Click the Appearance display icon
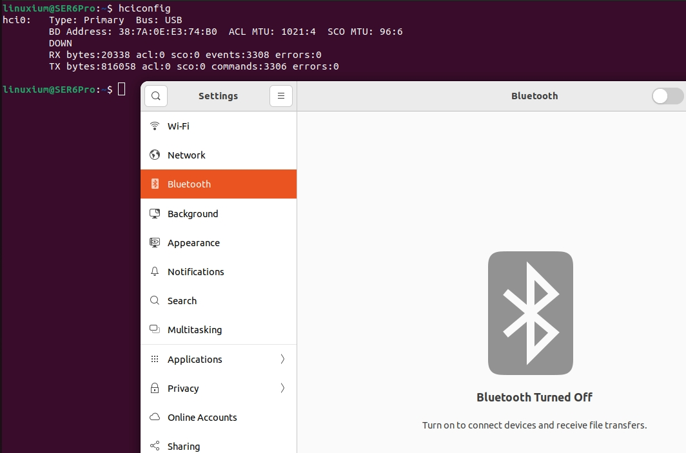Image resolution: width=686 pixels, height=453 pixels. [155, 243]
